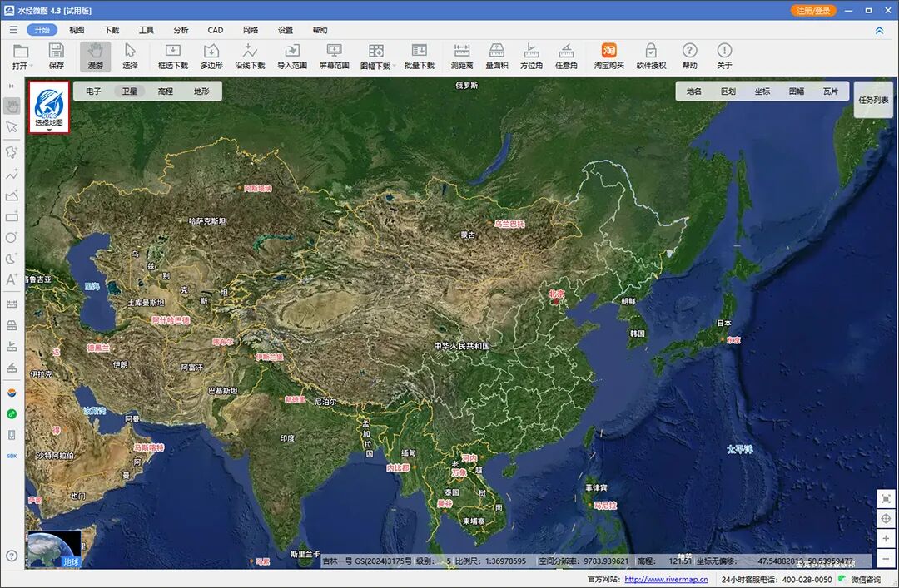Click the 图幅下载 map sheet download
The width and height of the screenshot is (899, 588).
point(376,57)
